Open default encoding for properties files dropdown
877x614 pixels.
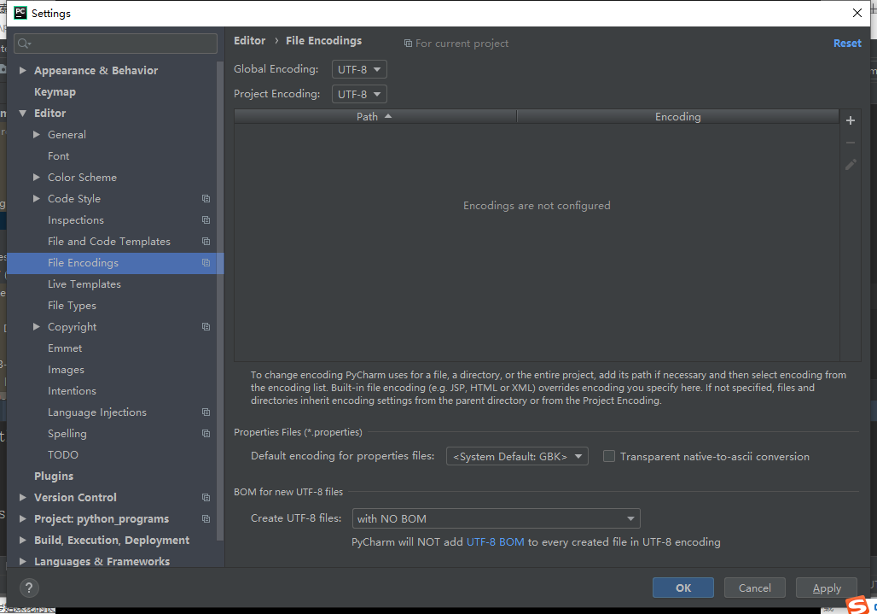coord(517,456)
